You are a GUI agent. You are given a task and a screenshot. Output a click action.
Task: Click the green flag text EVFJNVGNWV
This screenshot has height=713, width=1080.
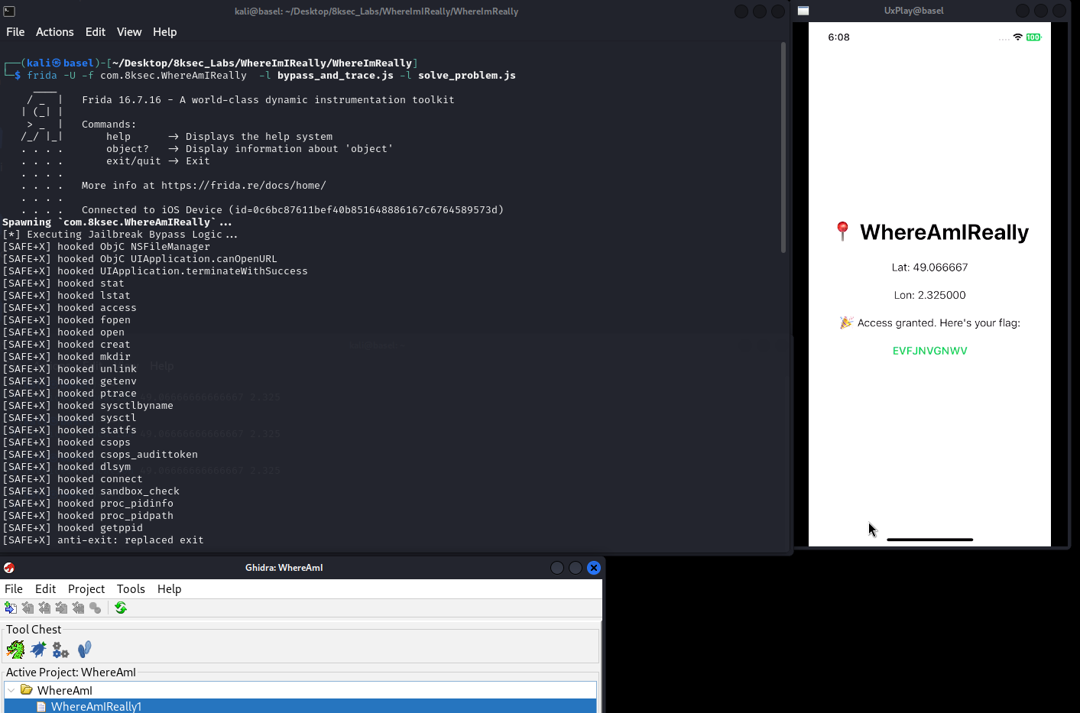click(x=929, y=351)
